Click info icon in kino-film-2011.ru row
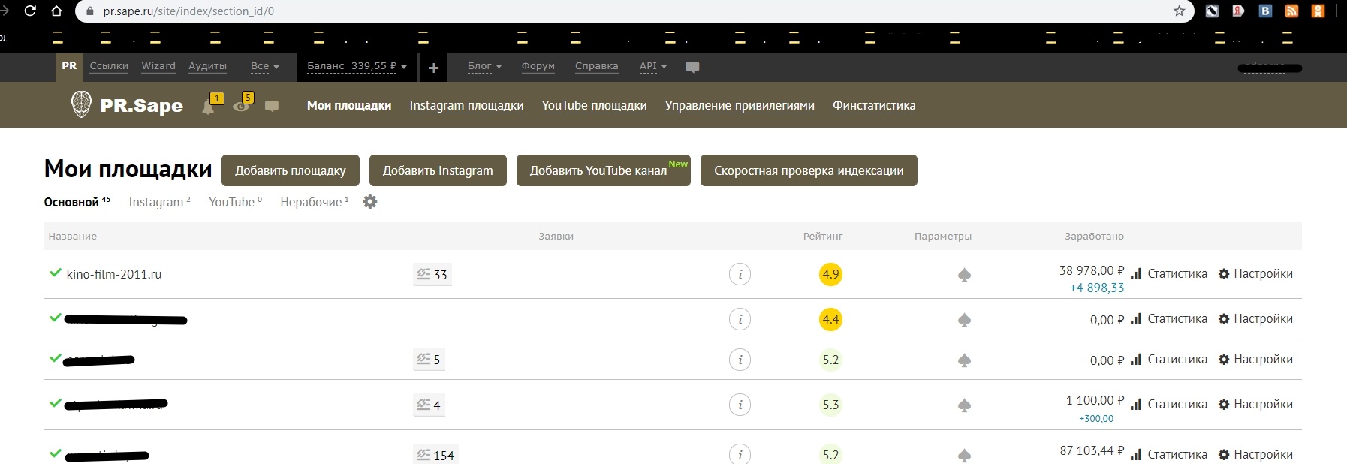 (740, 274)
